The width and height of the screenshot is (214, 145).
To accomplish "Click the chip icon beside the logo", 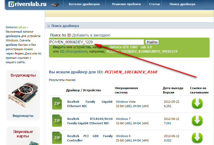I will click(55, 5).
